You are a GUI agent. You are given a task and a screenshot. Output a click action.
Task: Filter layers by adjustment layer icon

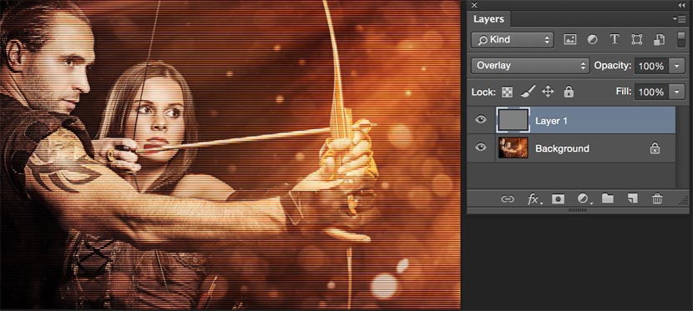coord(592,39)
